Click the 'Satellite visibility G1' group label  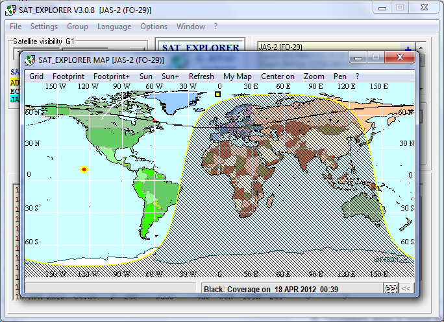pos(43,41)
